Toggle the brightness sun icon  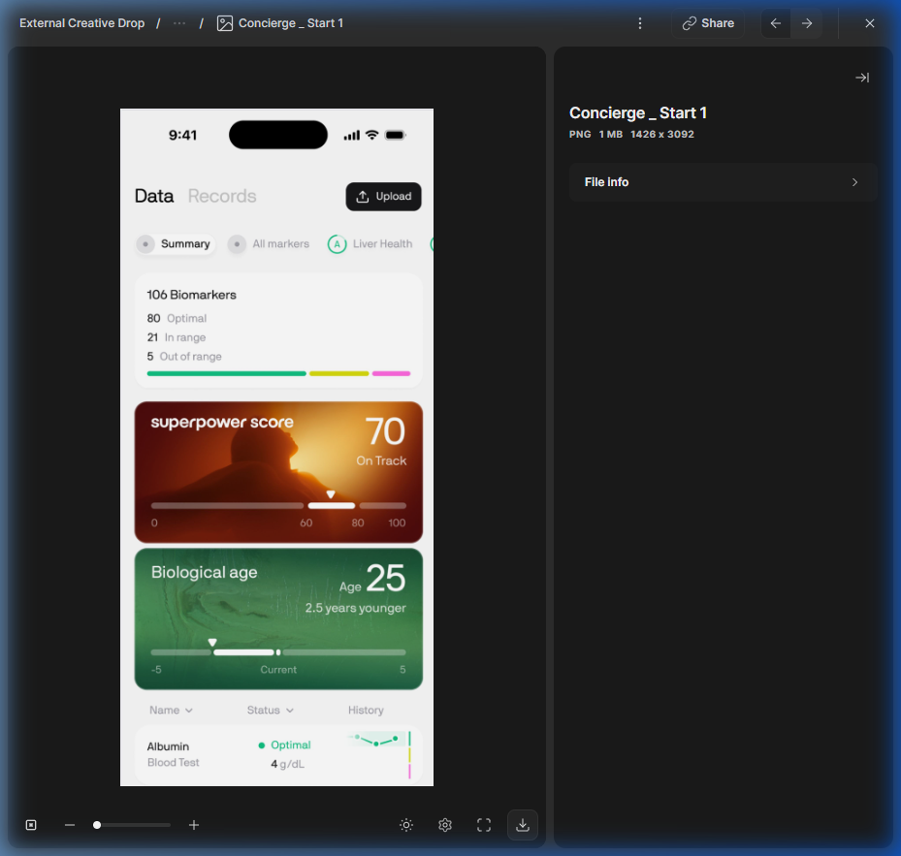[406, 825]
